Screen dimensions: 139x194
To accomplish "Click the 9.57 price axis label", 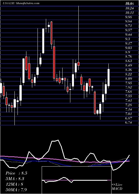I will [x=129, y=30].
